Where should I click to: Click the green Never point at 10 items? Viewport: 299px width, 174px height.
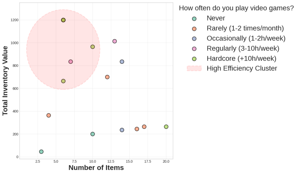(x=93, y=134)
